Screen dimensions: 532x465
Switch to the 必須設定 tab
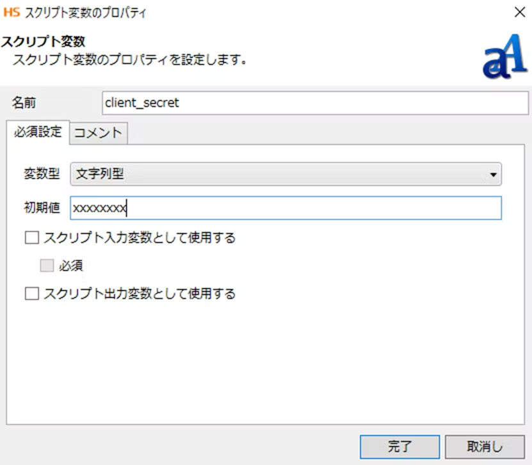click(x=37, y=132)
